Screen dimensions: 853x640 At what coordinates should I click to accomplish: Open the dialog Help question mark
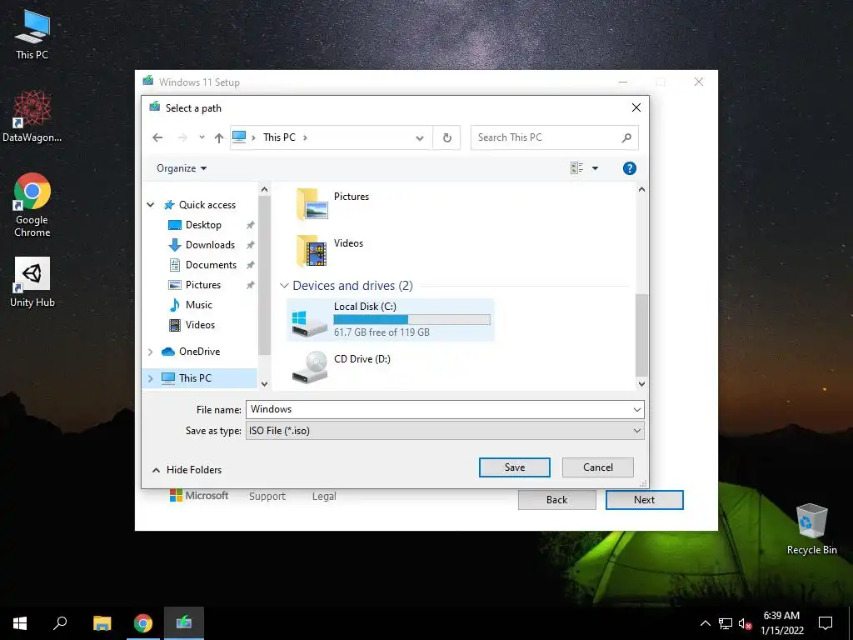(630, 168)
